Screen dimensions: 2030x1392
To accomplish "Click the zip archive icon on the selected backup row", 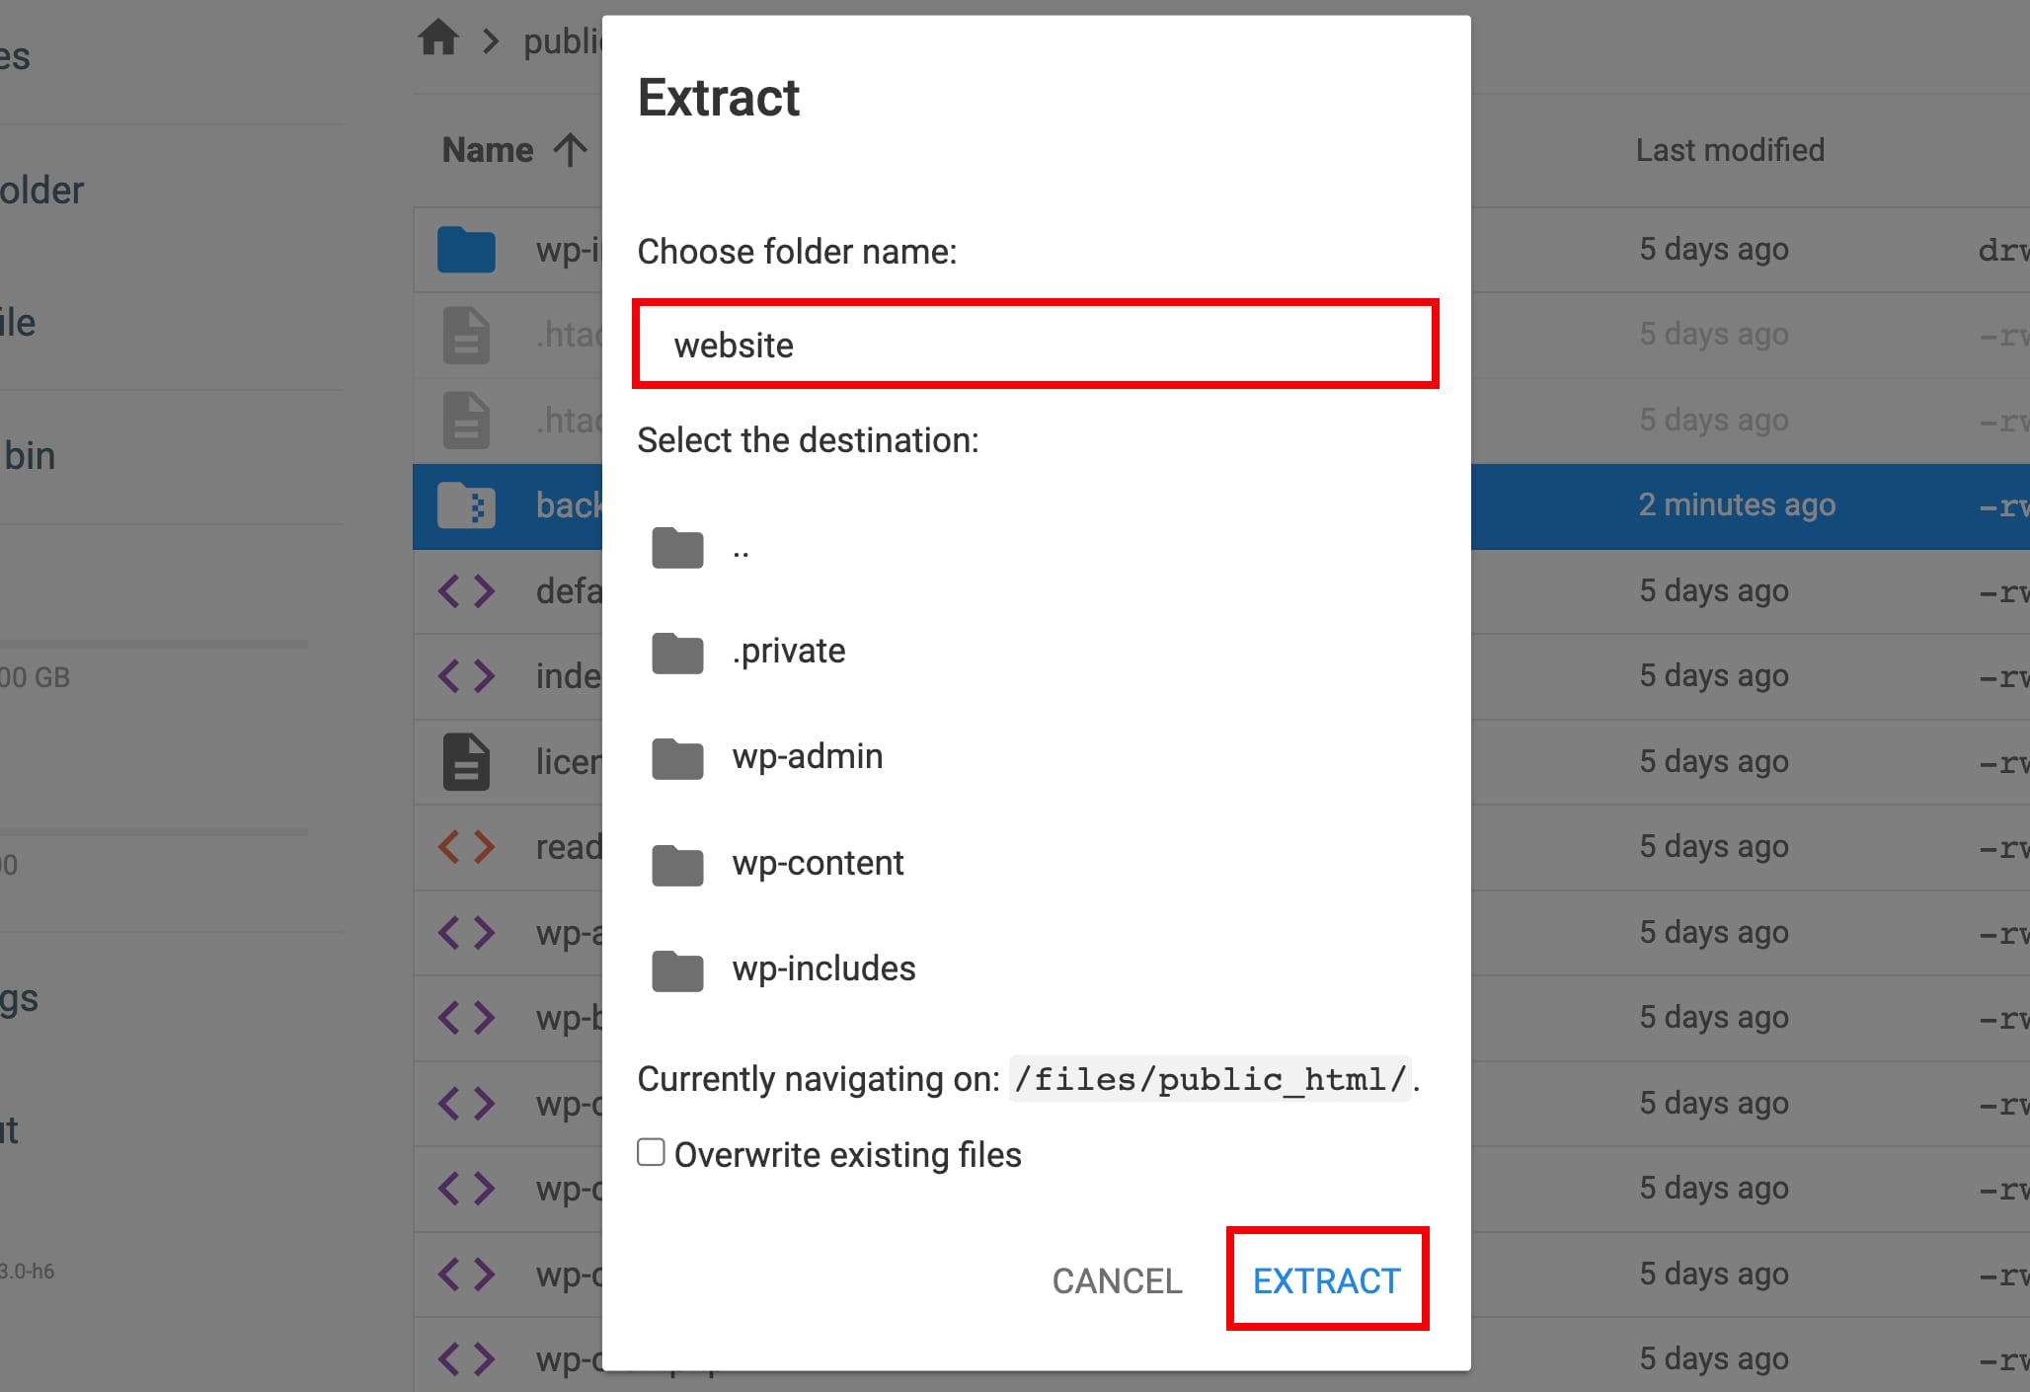I will pyautogui.click(x=466, y=505).
